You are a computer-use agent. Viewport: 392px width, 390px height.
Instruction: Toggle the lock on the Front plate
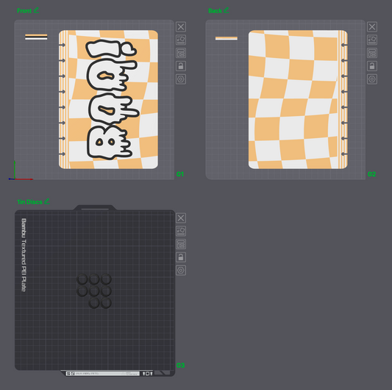coord(181,66)
